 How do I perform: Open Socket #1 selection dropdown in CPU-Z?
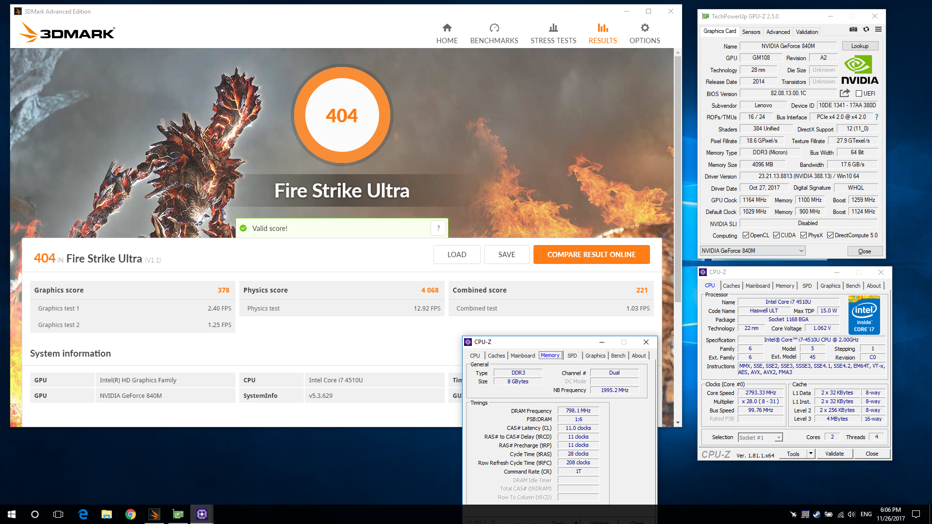point(760,437)
